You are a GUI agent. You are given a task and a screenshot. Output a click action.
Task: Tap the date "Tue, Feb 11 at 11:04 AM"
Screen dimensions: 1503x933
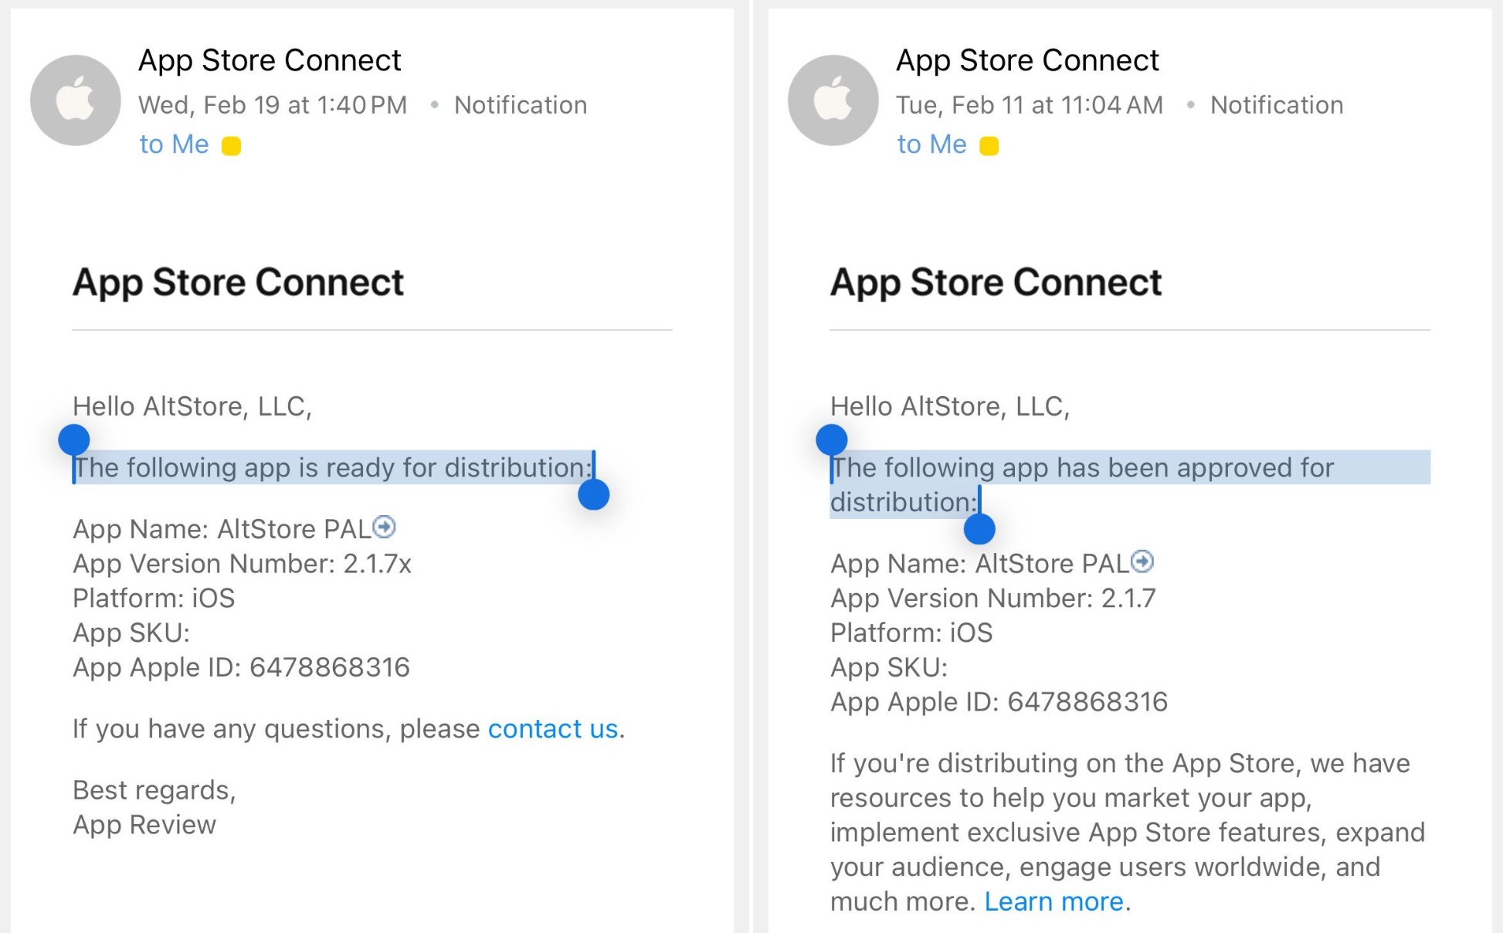pos(1030,105)
